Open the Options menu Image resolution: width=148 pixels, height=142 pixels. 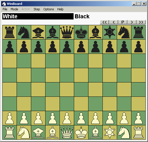coord(49,9)
